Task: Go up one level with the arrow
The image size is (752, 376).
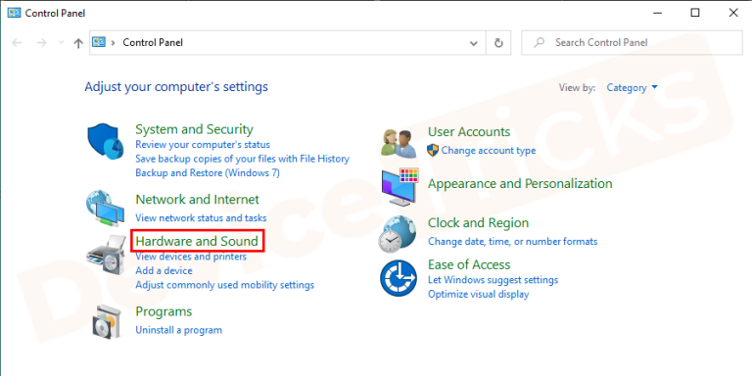Action: pyautogui.click(x=78, y=43)
